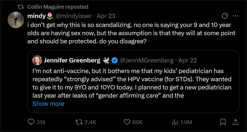
Task: Open view analytics bar chart icon
Action: (175, 122)
